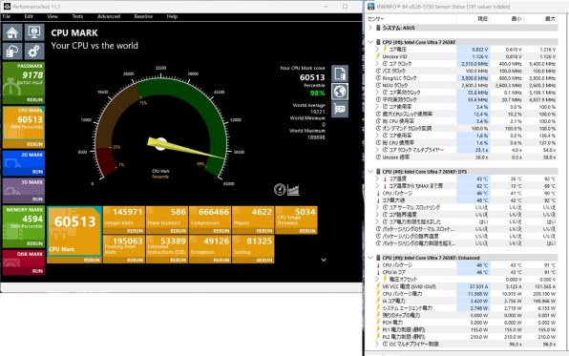Screen dimensions: 569x356
Task: Expand the コア温度 43 °C row
Action: pos(377,178)
